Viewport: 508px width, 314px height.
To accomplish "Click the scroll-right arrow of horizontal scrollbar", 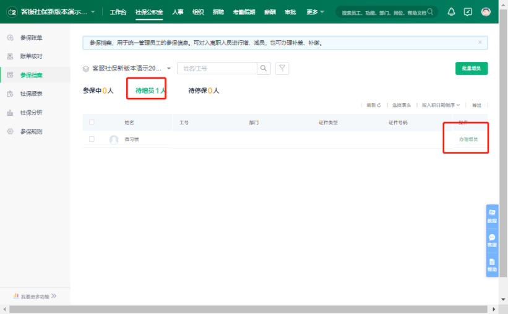I will point(494,309).
